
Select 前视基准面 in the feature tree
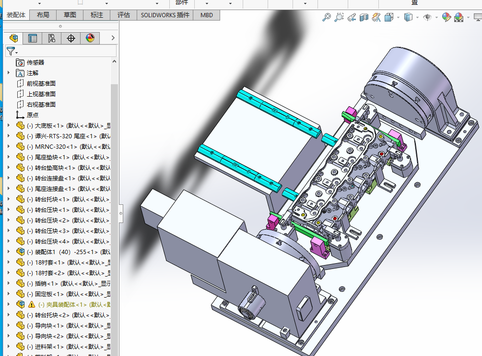click(x=41, y=83)
